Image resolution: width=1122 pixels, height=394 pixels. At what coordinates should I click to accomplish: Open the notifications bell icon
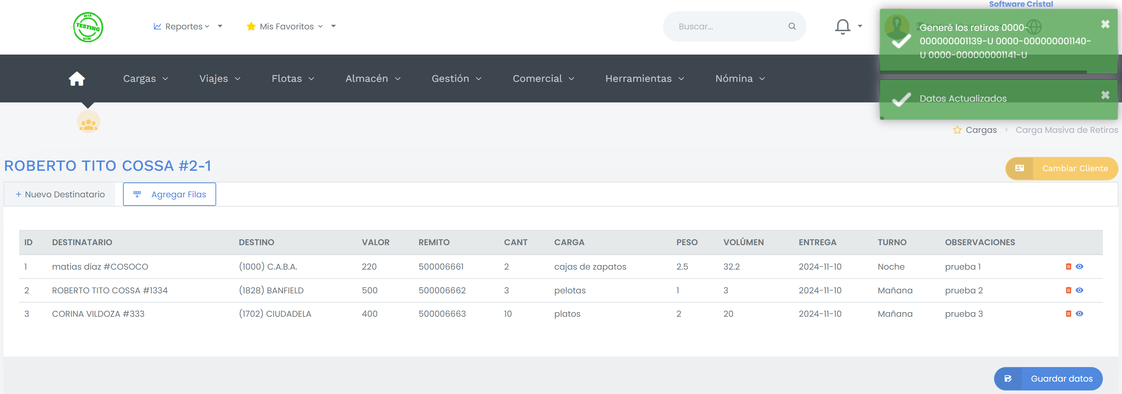point(842,27)
